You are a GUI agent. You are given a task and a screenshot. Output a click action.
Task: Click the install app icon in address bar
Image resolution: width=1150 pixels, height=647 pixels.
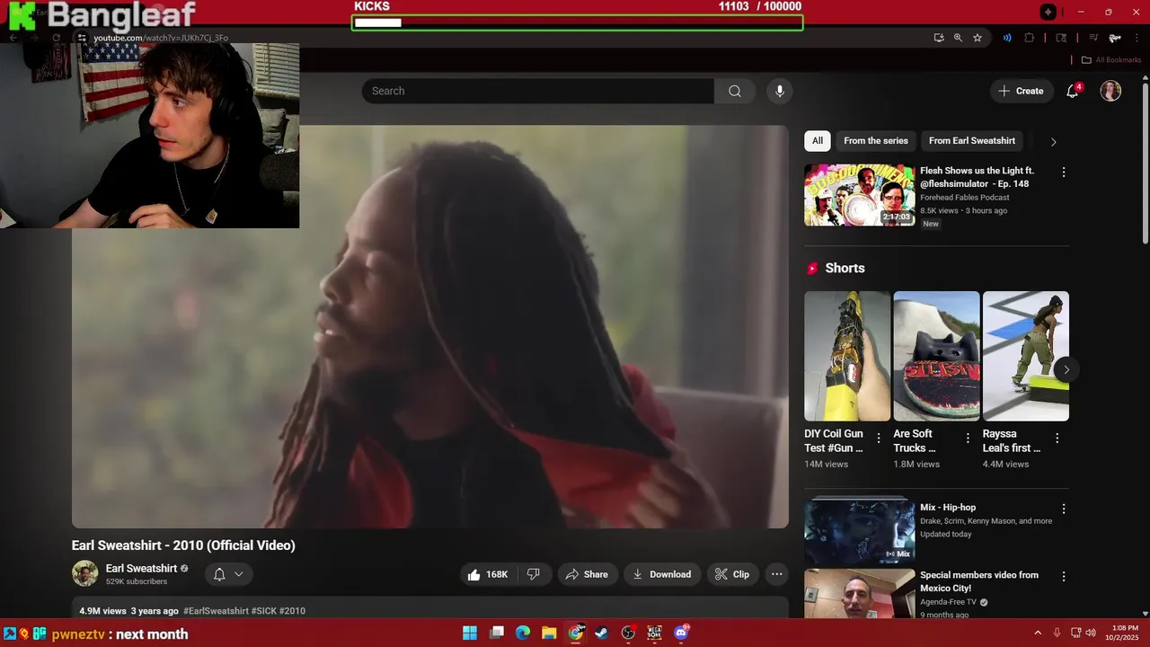point(939,38)
